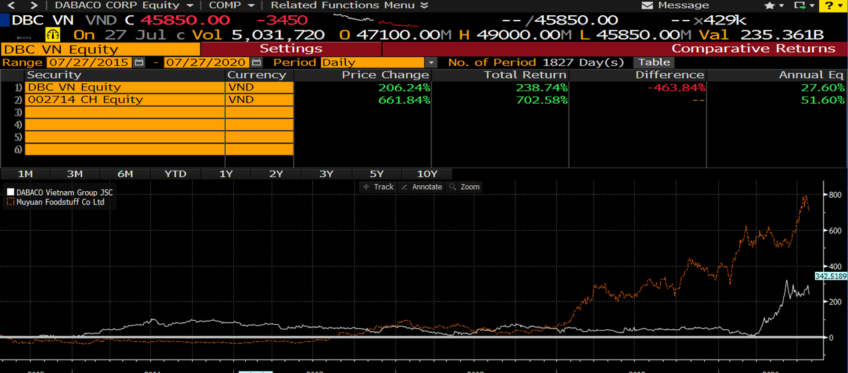
Task: Click empty security field in row 4
Action: point(125,125)
